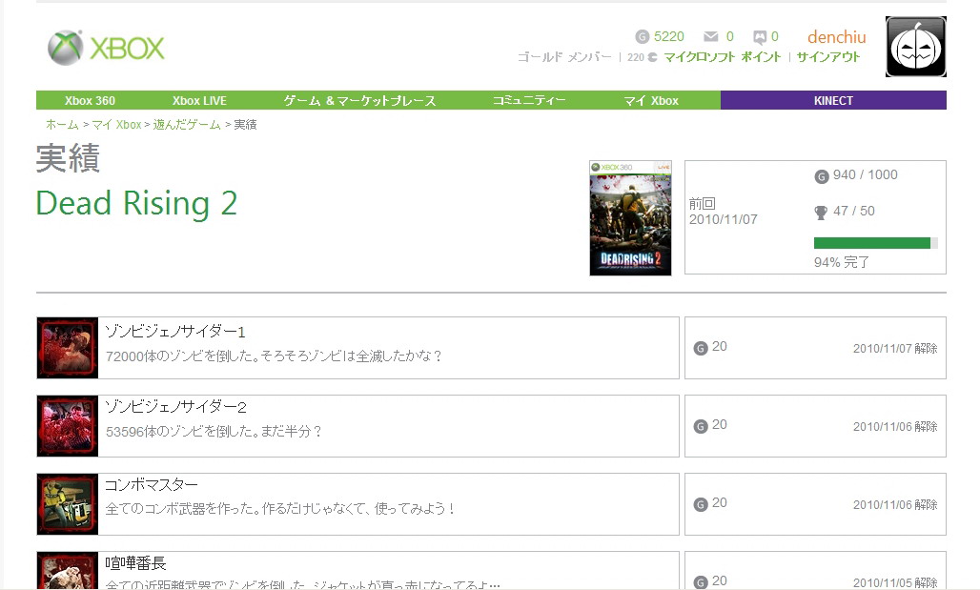The width and height of the screenshot is (980, 590).
Task: Go to the マイ Xbox breadcrumb link
Action: tap(117, 124)
